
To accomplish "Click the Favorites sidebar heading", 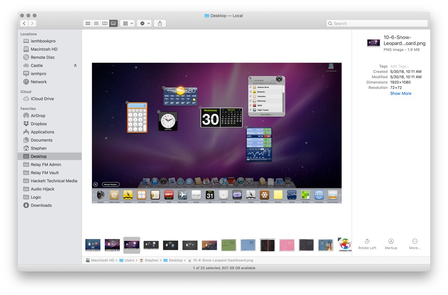I will [x=28, y=108].
